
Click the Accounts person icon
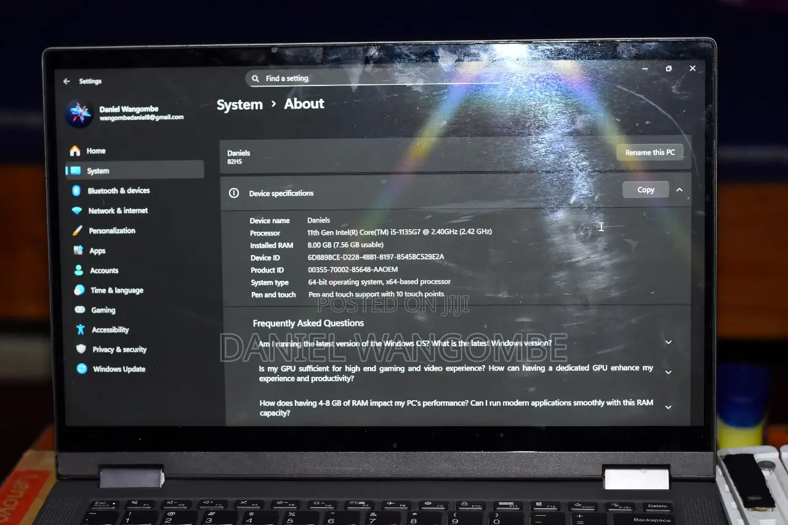(79, 270)
